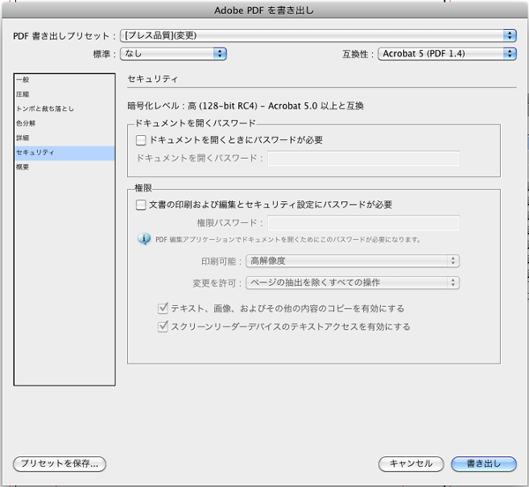Enable 文書の印刷および編集 password checkbox
Image resolution: width=529 pixels, height=487 pixels.
click(141, 205)
